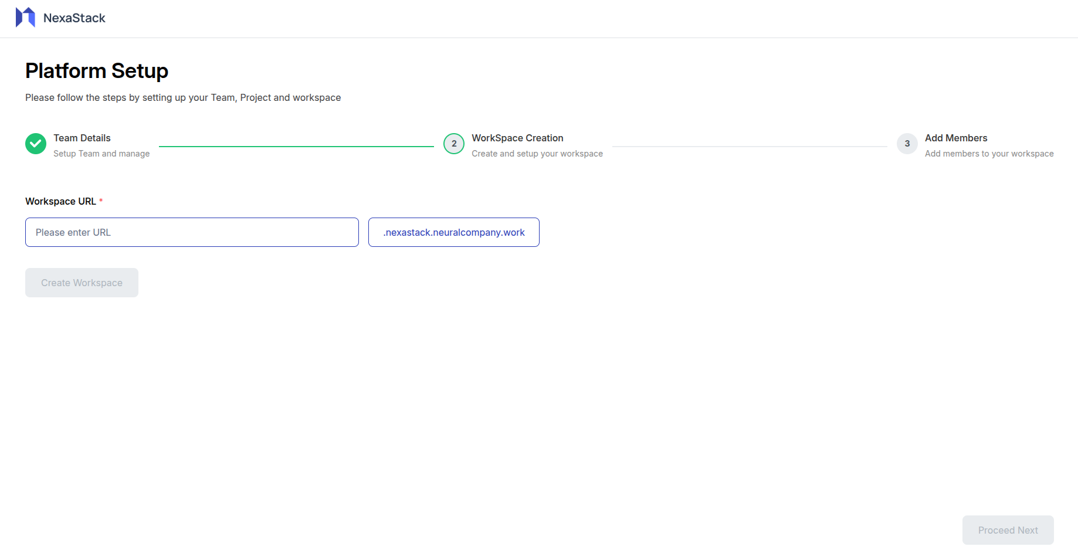The width and height of the screenshot is (1078, 560).
Task: Click the Setup Team and manage subtitle
Action: pos(101,153)
